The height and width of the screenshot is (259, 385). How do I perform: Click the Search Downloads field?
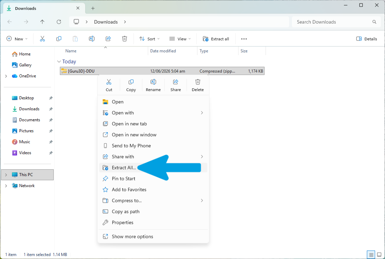(x=336, y=22)
